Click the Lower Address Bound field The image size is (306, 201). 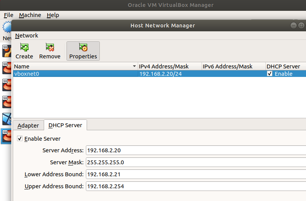point(193,174)
